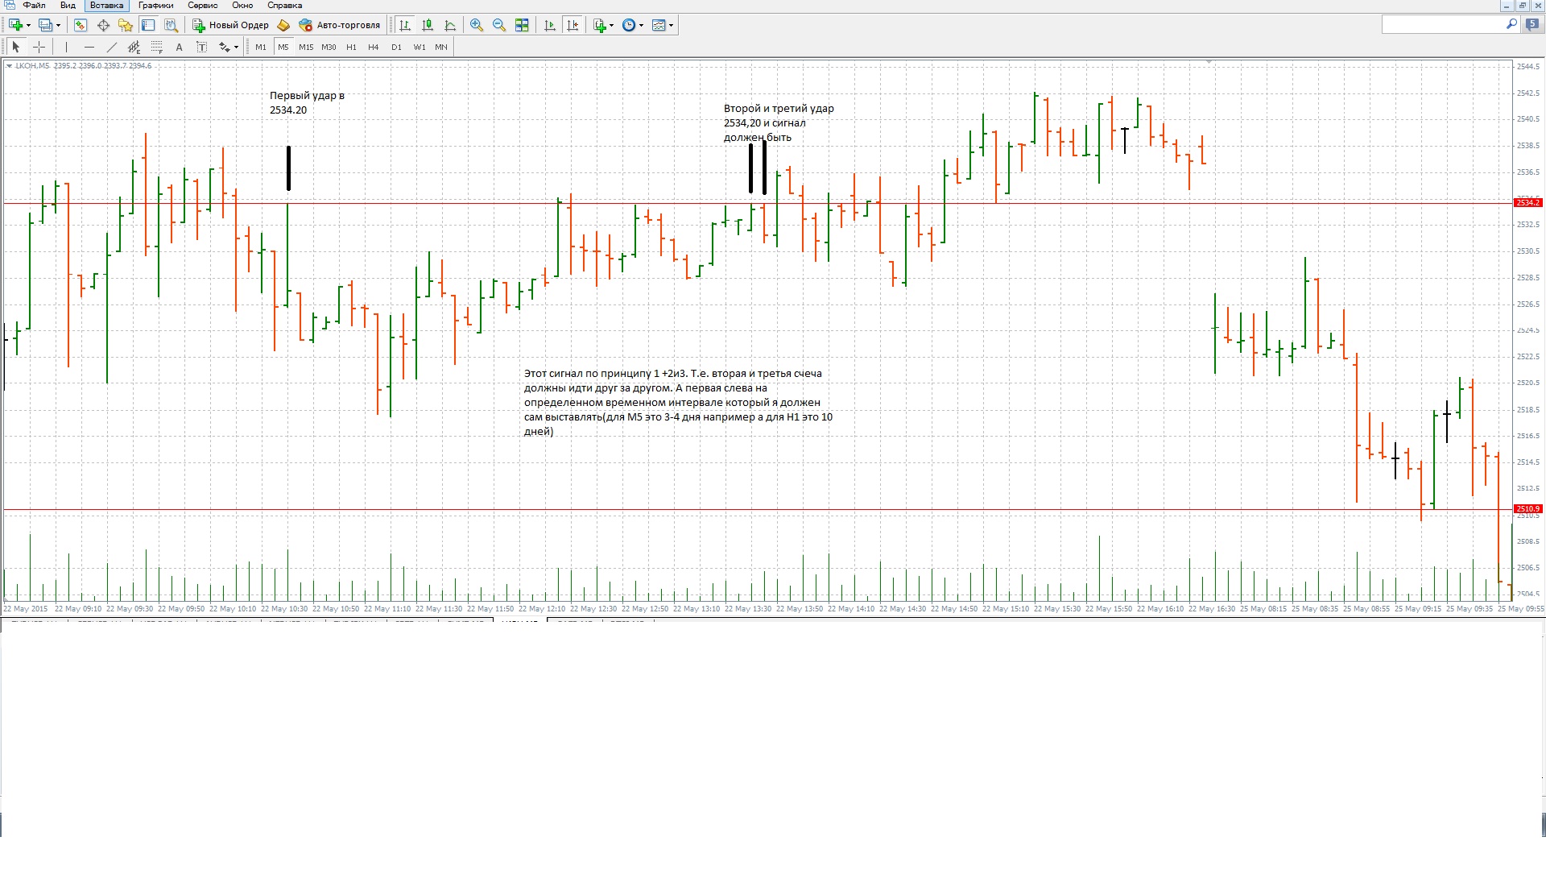Select the "Второй и третий удар" text label

click(x=779, y=122)
